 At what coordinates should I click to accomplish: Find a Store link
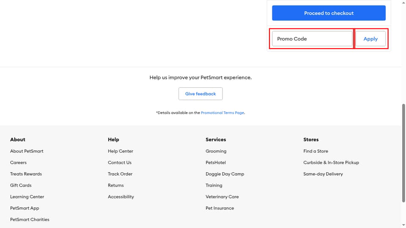pos(315,151)
